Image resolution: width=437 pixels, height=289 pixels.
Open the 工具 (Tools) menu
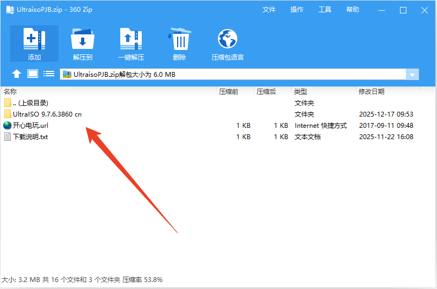[325, 10]
